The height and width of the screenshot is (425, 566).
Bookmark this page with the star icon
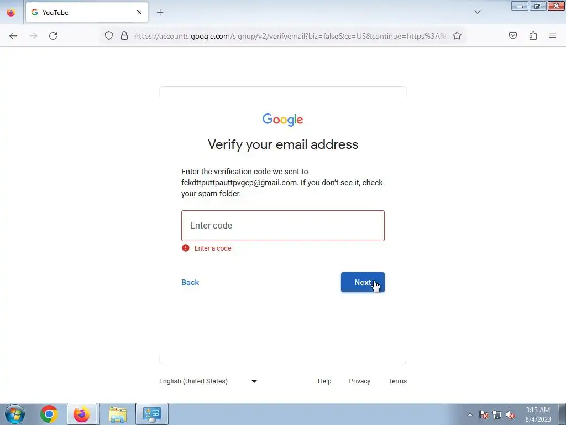point(457,36)
